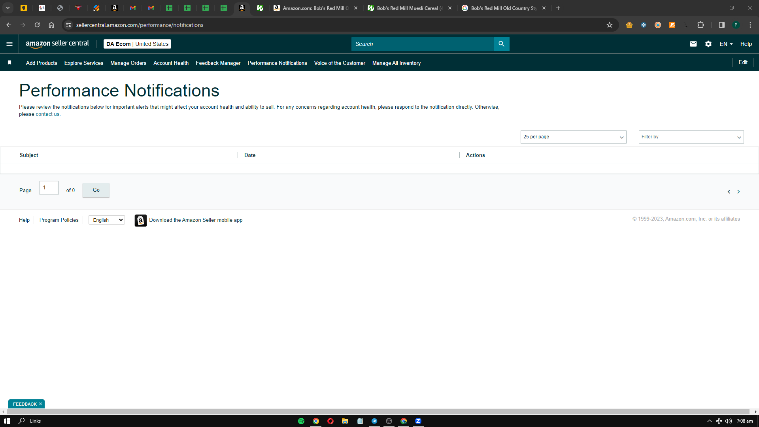Click the search magnifier button
This screenshot has width=759, height=427.
click(x=501, y=44)
